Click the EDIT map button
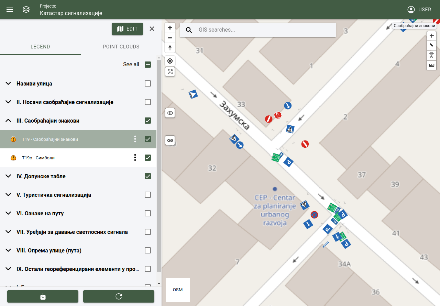Screen dimensions: 440x306 [127, 29]
